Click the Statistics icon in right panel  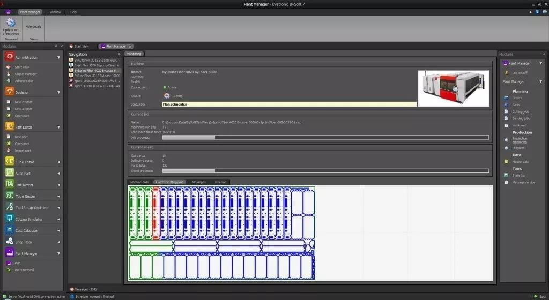506,175
